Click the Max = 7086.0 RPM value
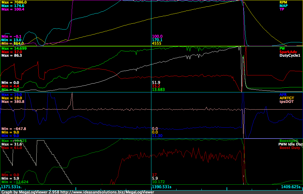 click(x=14, y=2)
